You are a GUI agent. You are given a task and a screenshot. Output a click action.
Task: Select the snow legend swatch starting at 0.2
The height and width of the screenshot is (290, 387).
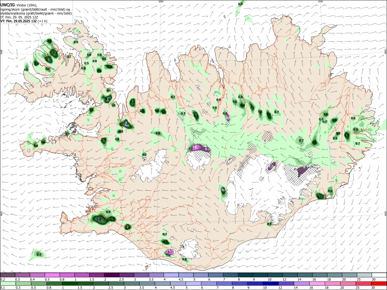8,275
